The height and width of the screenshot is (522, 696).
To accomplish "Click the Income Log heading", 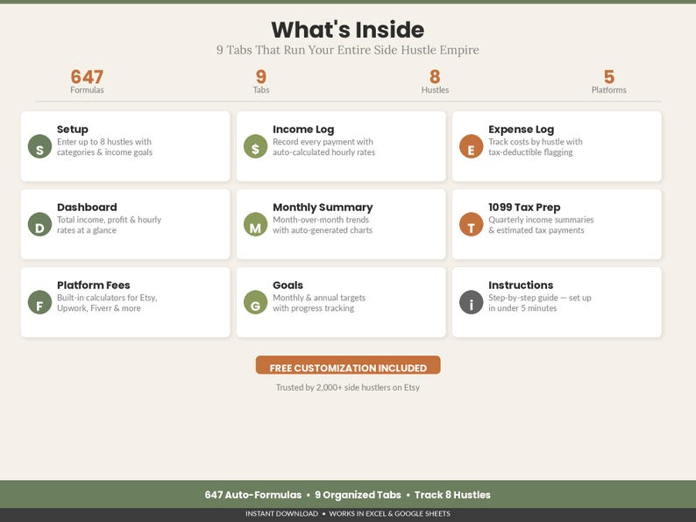I will point(303,129).
